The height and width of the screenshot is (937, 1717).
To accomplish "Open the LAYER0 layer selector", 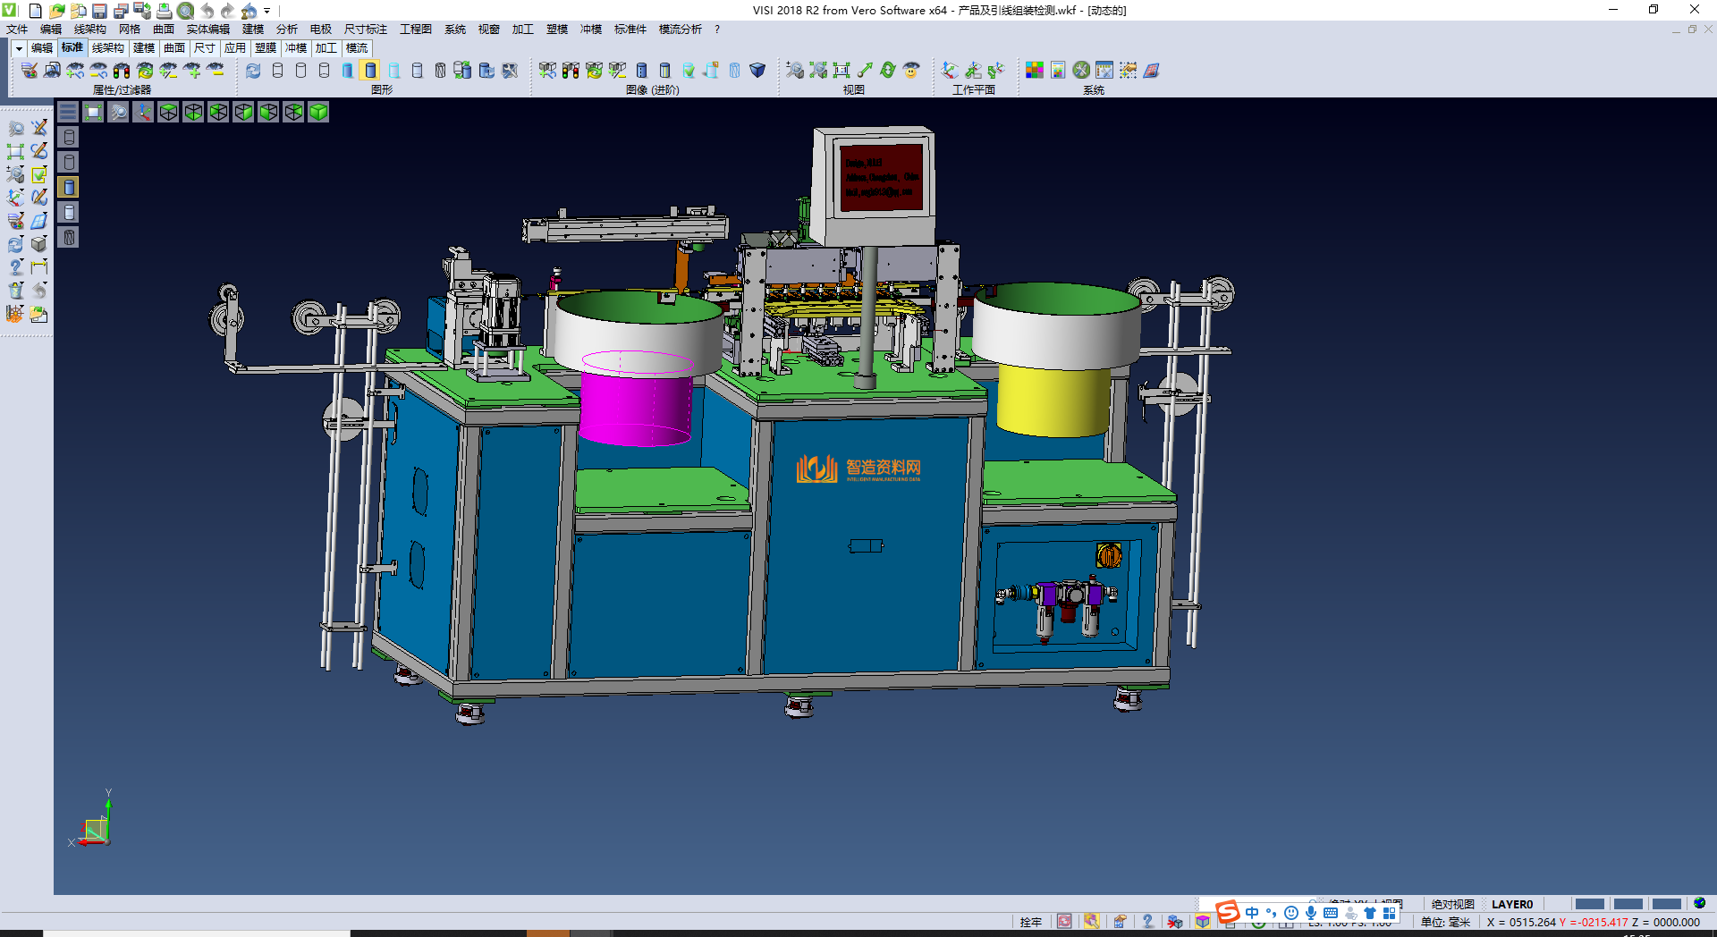I will point(1511,904).
